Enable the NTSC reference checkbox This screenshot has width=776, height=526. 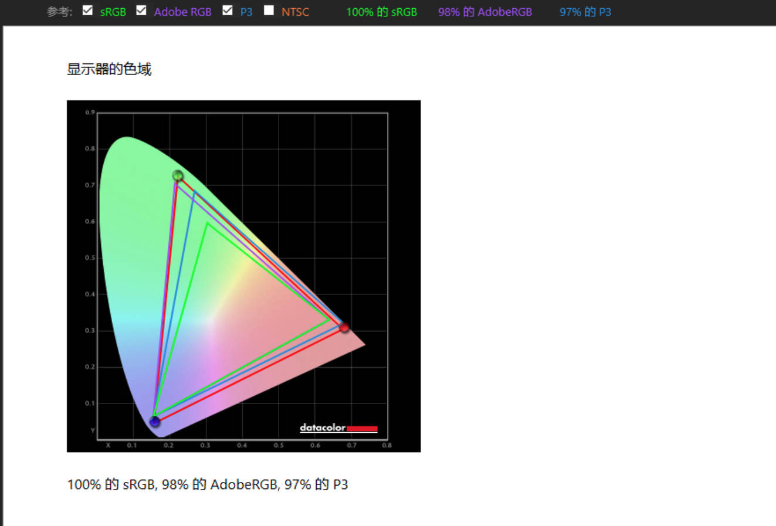pos(269,11)
